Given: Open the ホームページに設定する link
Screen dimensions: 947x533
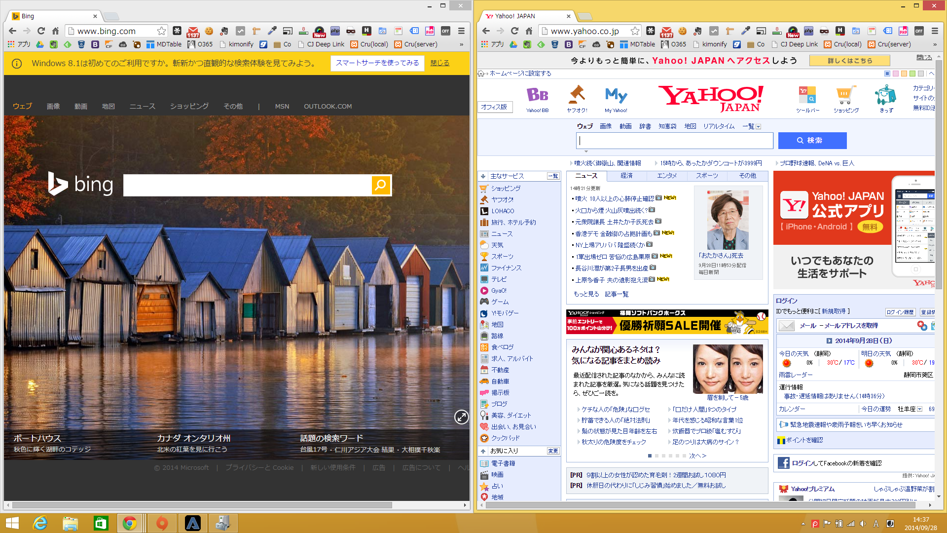Looking at the screenshot, I should pos(520,74).
